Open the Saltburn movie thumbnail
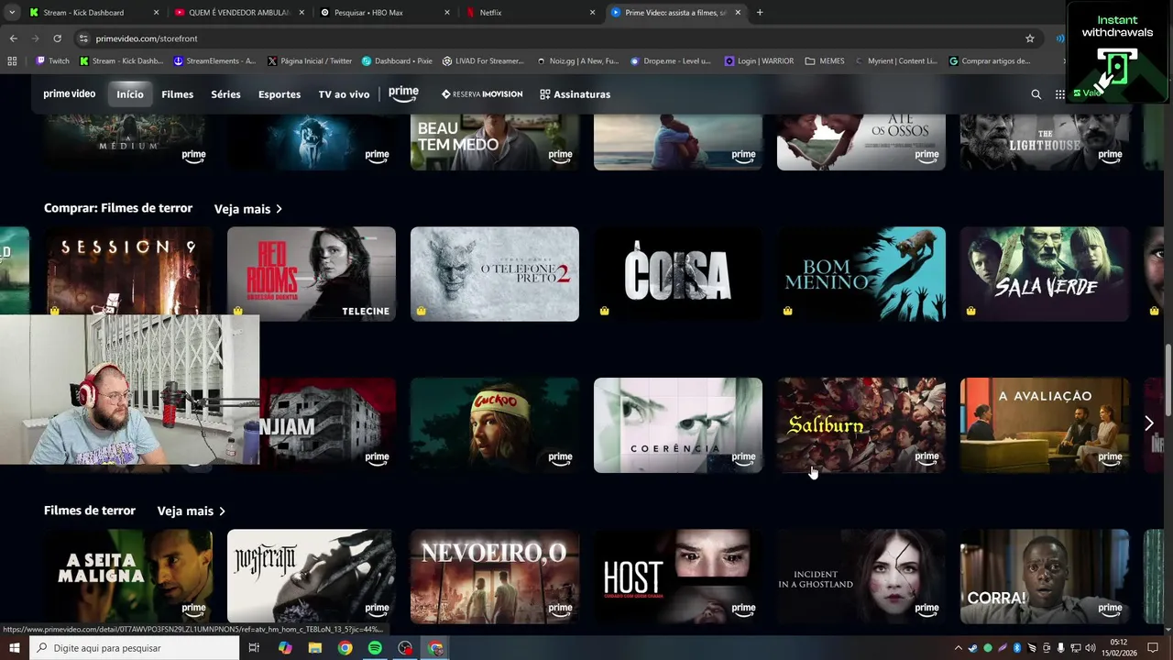1173x660 pixels. point(861,424)
